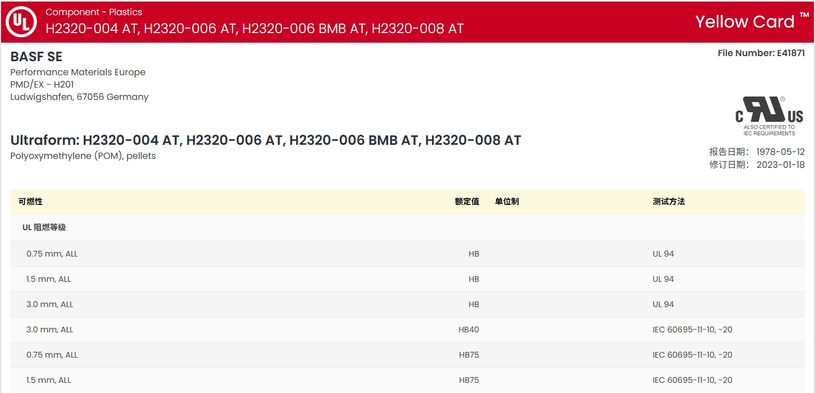
Task: Click 'ALSO CERTIFIED TO IEC REQUIREMENTS' caption
Action: pos(769,130)
